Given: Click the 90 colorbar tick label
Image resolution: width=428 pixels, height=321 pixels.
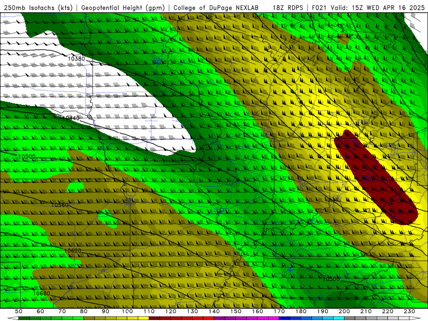Looking at the screenshot, I should (x=105, y=311).
